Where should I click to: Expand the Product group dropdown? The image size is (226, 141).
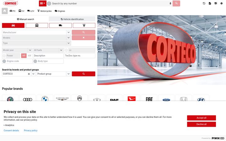tap(69, 74)
